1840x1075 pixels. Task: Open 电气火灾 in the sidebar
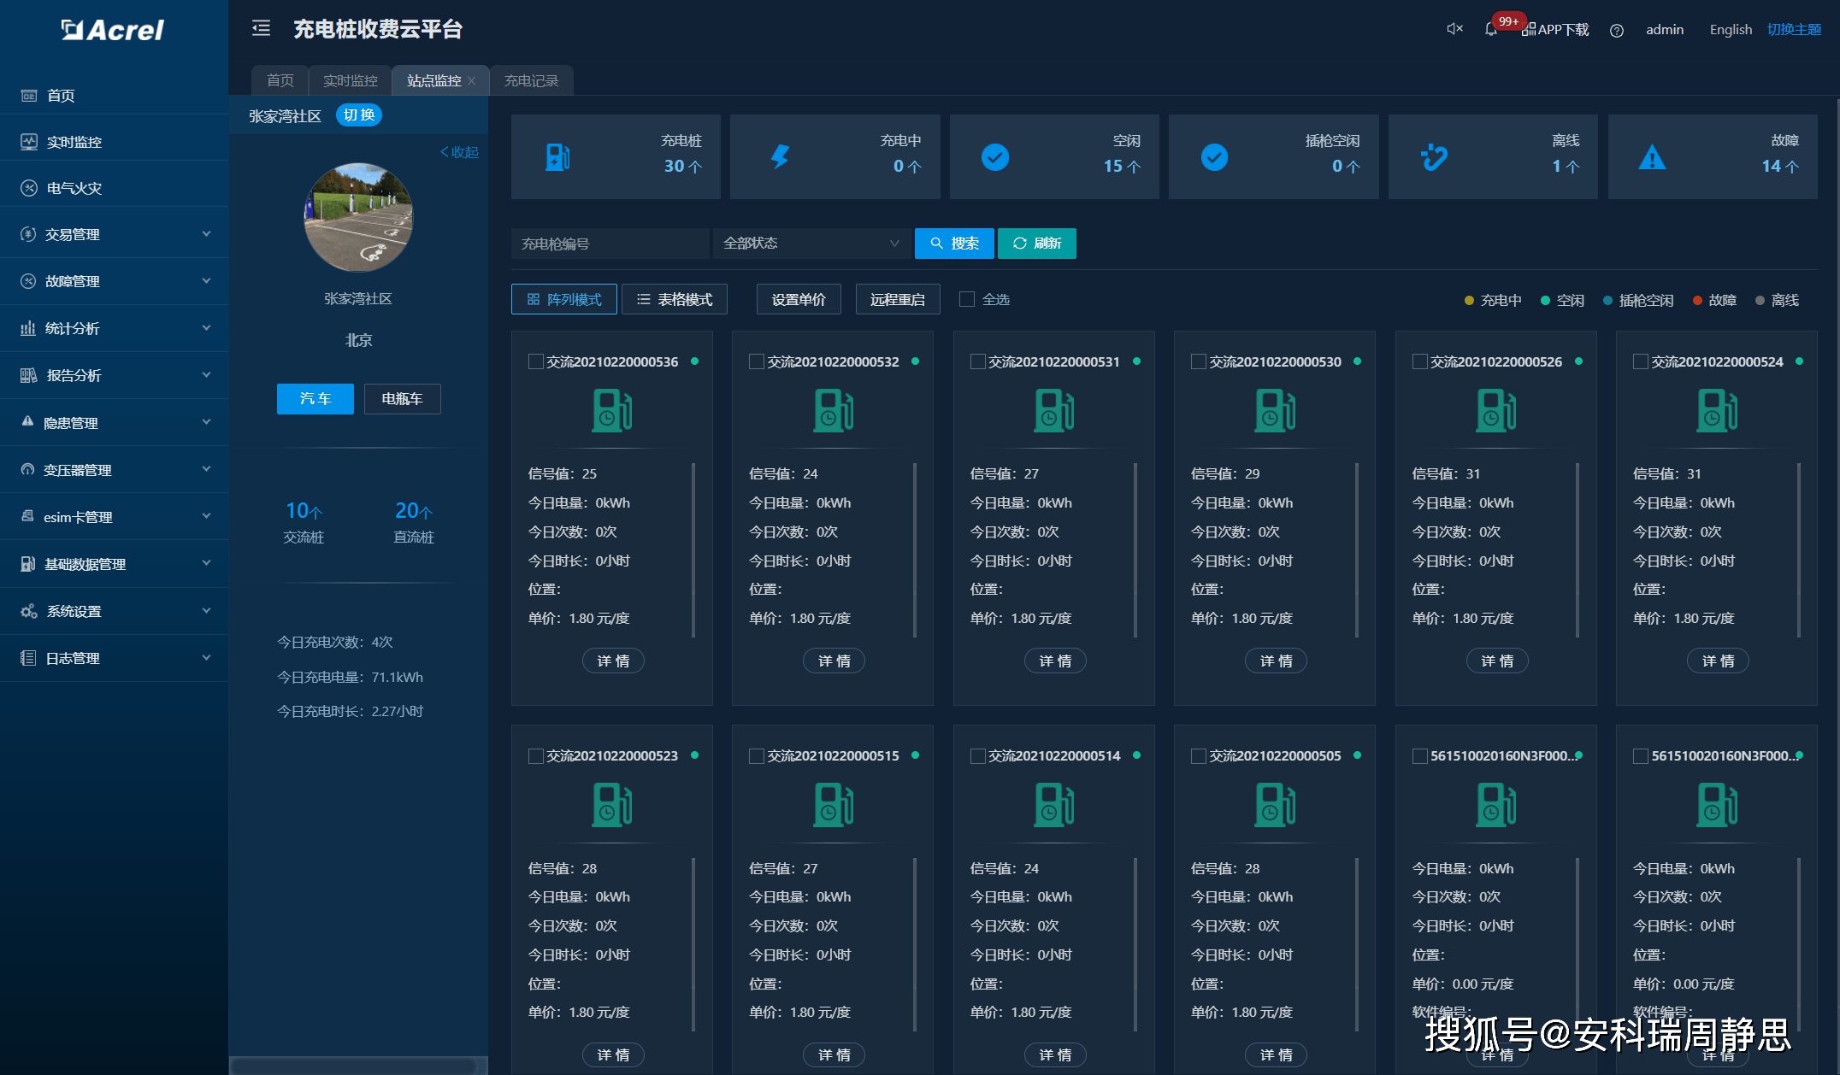point(74,188)
